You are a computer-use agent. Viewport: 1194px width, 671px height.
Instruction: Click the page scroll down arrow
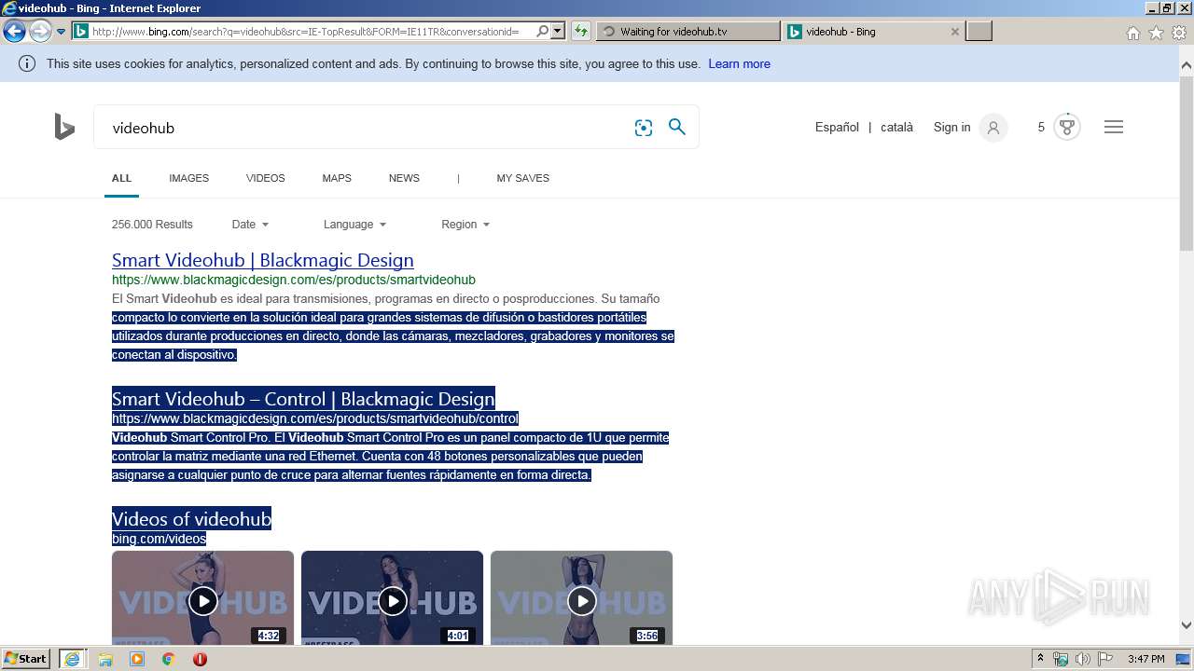click(x=1187, y=625)
